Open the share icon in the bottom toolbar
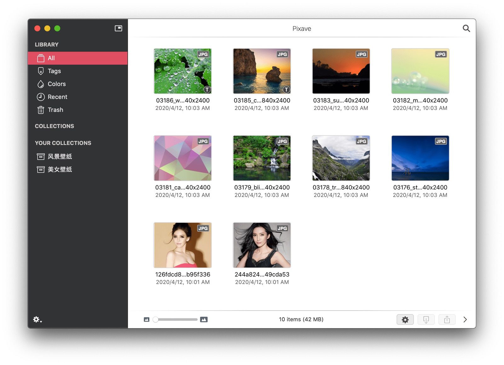The width and height of the screenshot is (504, 365). point(447,319)
